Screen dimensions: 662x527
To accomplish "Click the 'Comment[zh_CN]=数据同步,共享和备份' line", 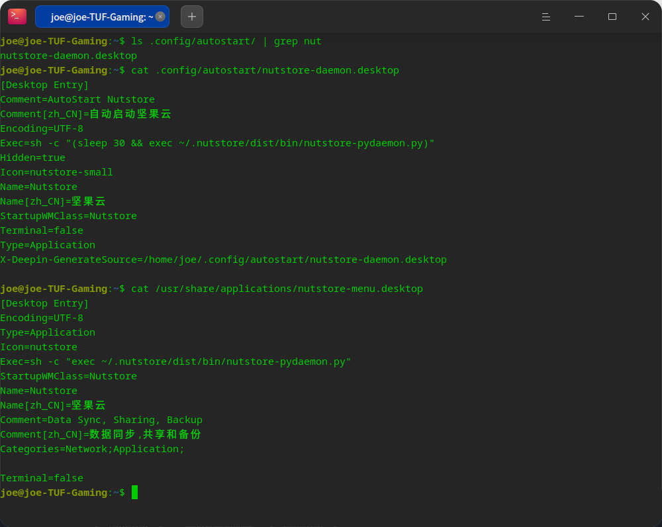I will pos(101,434).
